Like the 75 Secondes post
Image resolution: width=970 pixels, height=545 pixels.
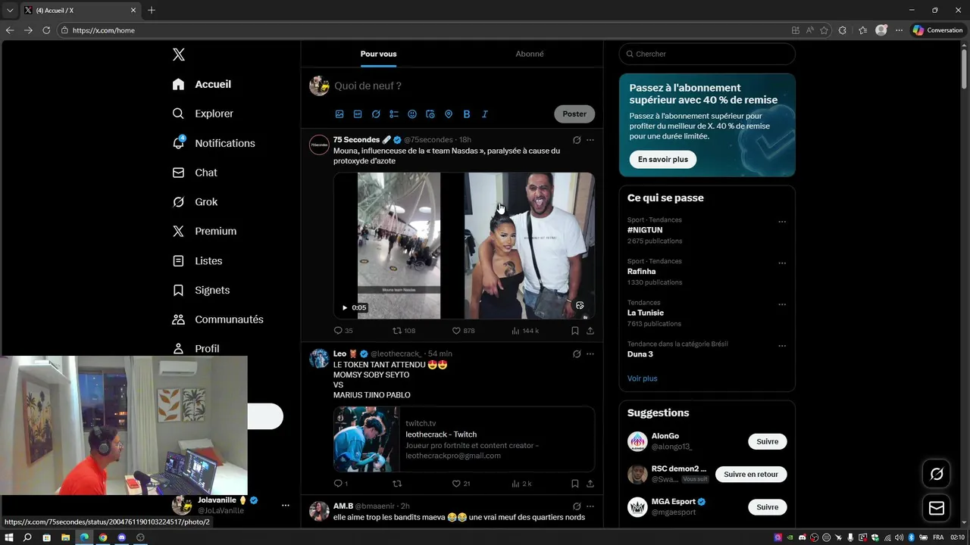click(463, 331)
